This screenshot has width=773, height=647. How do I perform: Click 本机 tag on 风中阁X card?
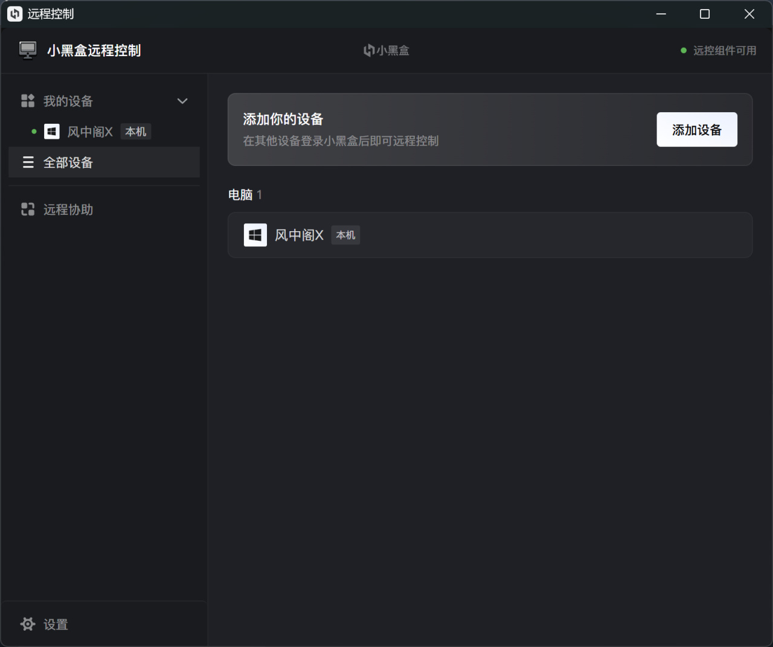(x=346, y=235)
